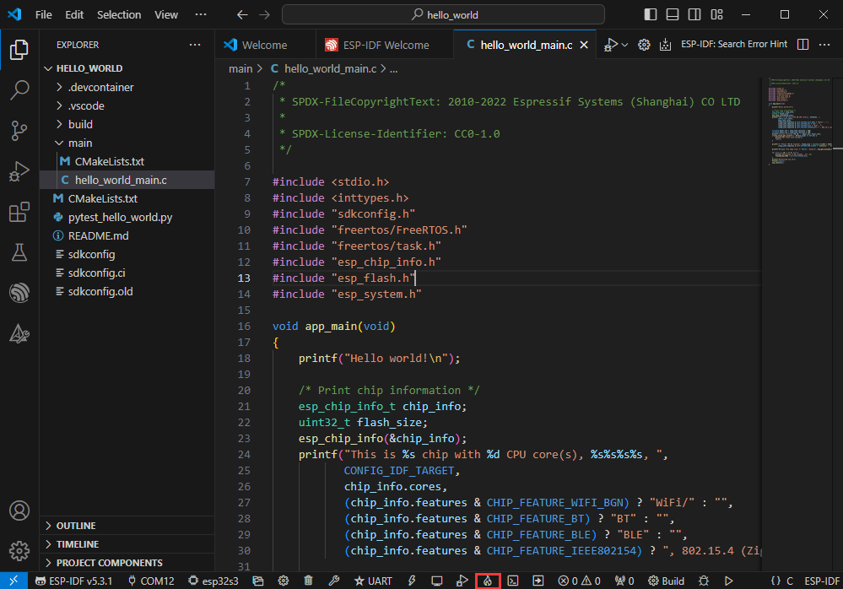Viewport: 843px width, 589px height.
Task: Expand the build folder in Explorer
Action: pos(80,124)
